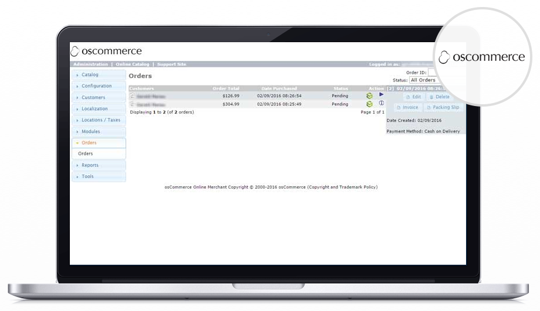Click green box icon in the $304.99 row
The width and height of the screenshot is (540, 311).
coord(370,104)
